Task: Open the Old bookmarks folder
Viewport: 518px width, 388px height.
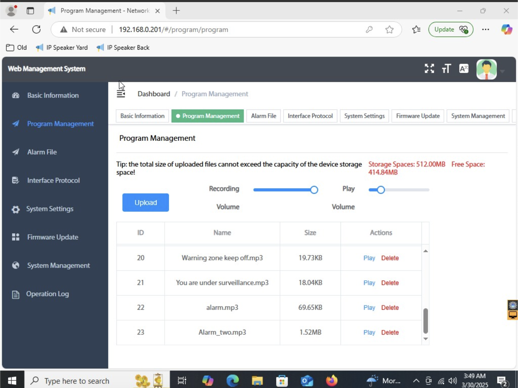Action: click(x=16, y=48)
